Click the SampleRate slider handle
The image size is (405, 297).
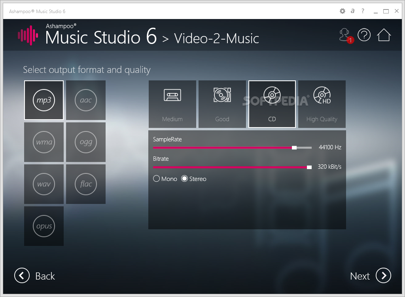coord(294,148)
